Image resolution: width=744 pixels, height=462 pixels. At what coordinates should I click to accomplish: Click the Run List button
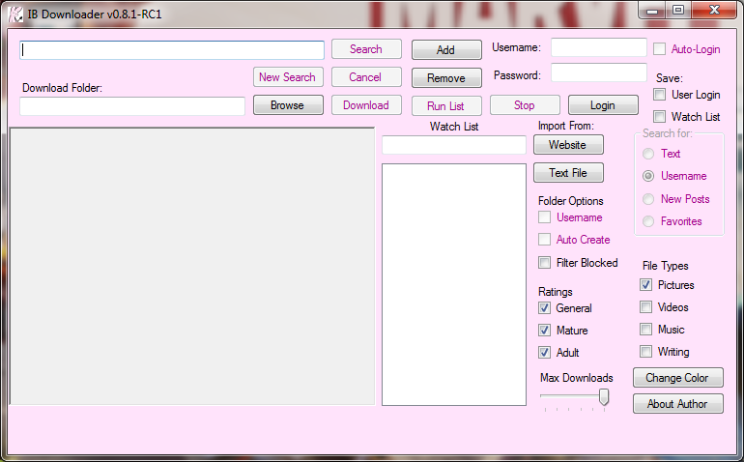446,106
